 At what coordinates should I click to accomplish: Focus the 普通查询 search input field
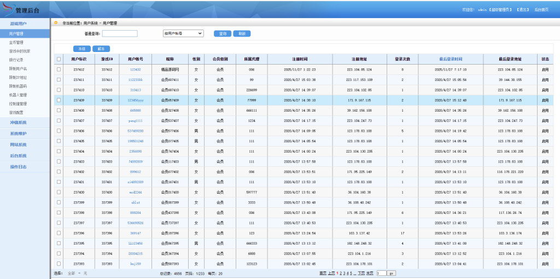pos(120,33)
